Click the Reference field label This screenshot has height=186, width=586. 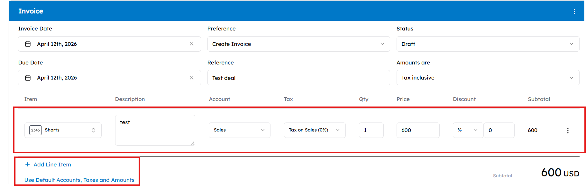220,63
